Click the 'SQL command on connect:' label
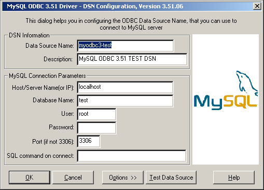 40,156
